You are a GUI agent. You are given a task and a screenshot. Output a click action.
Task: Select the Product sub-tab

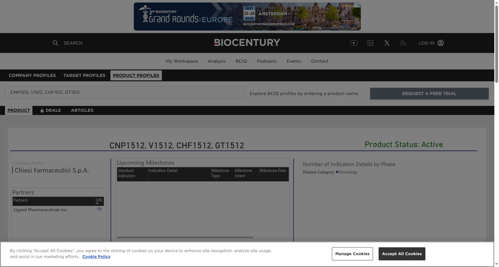pos(19,110)
